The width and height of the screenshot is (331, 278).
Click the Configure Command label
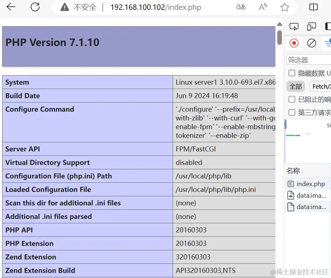pyautogui.click(x=40, y=109)
